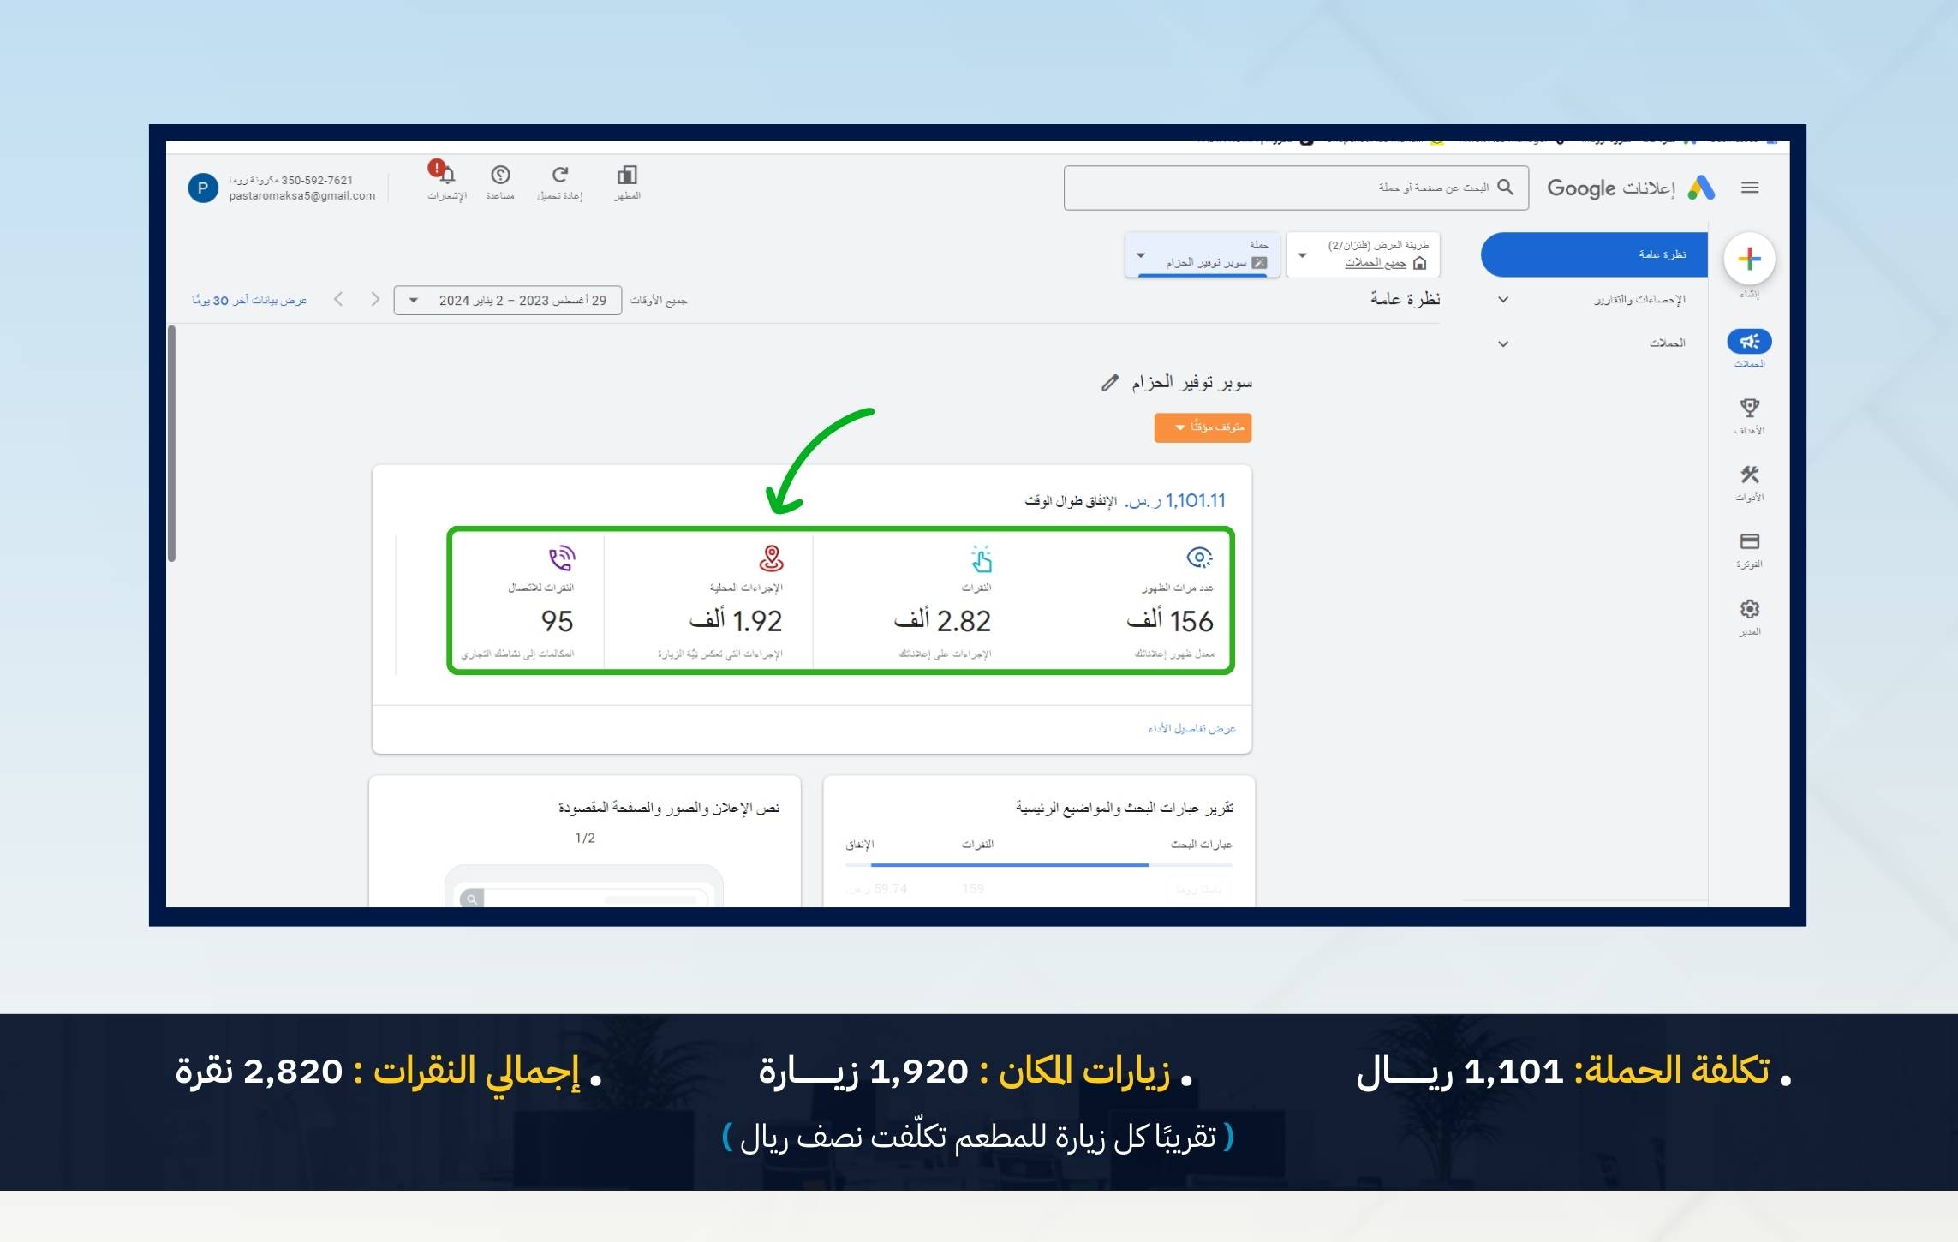Open the paused status orange dropdown

point(1203,427)
